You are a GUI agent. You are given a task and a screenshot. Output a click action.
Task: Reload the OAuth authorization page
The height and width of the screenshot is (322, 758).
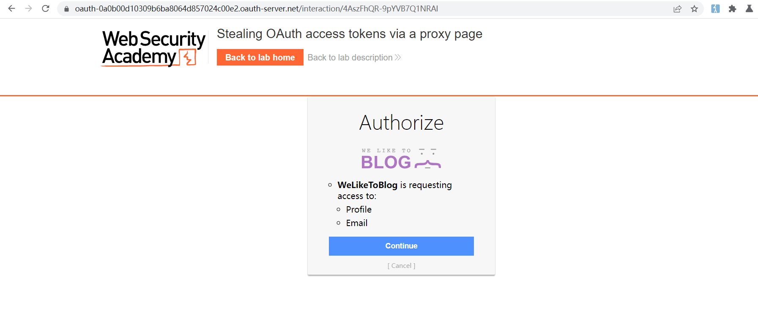[46, 8]
